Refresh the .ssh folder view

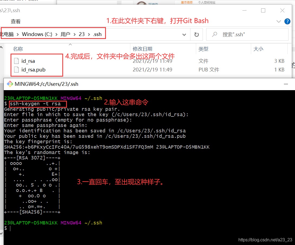pos(196,34)
